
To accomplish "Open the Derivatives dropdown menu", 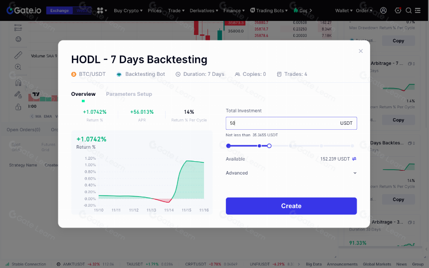I will point(204,10).
